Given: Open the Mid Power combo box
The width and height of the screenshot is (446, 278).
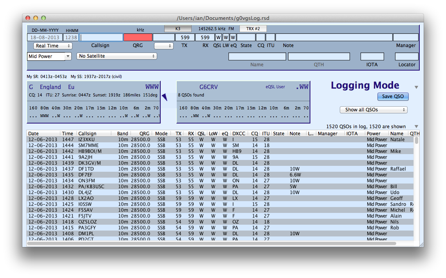Looking at the screenshot, I should pyautogui.click(x=49, y=56).
